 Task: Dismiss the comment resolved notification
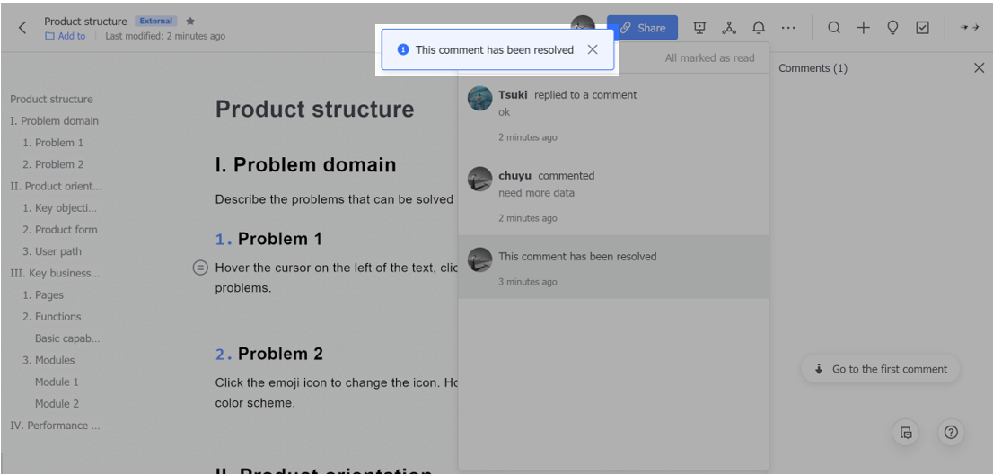[593, 49]
